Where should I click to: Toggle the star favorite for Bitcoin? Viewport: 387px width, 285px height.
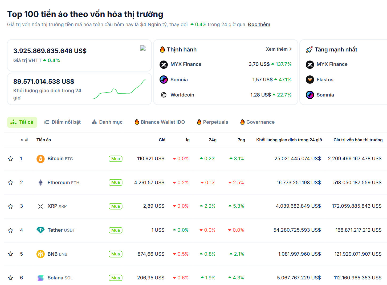coord(10,159)
